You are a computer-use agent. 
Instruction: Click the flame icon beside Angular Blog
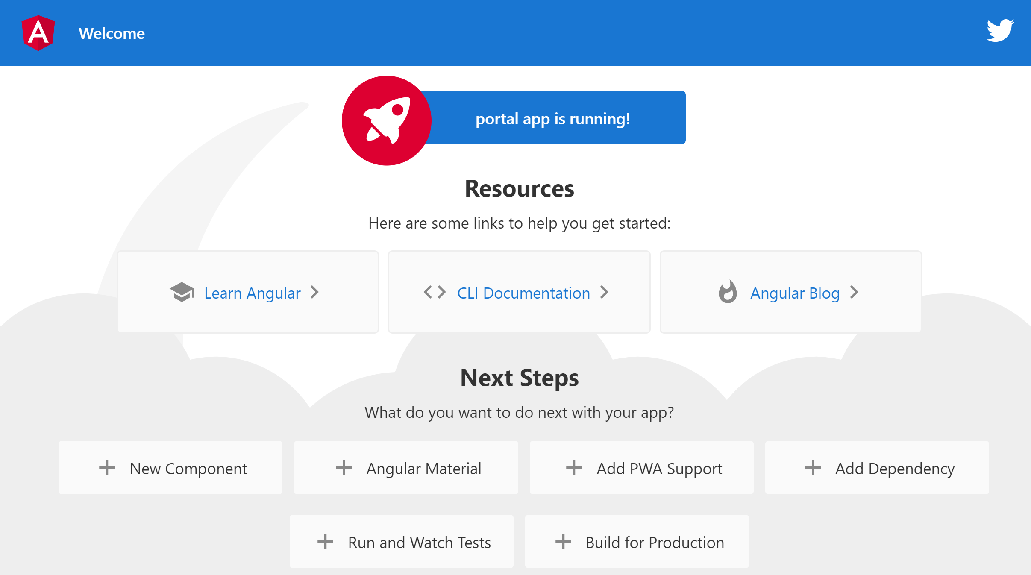click(728, 292)
